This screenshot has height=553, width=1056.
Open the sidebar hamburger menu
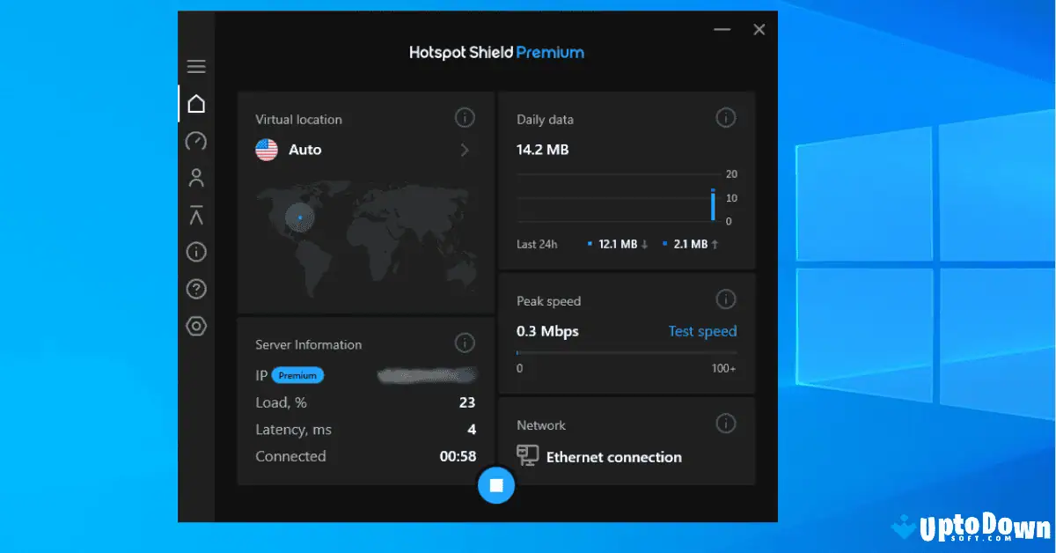pos(196,66)
